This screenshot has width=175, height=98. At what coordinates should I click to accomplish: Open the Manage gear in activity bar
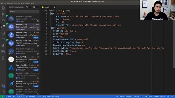[3, 92]
